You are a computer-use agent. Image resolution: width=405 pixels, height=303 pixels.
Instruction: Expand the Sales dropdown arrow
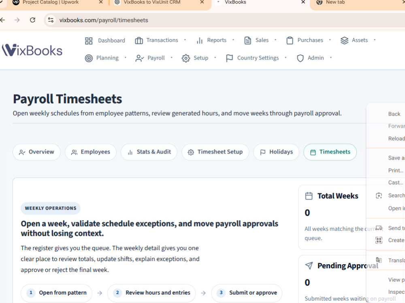tap(275, 40)
